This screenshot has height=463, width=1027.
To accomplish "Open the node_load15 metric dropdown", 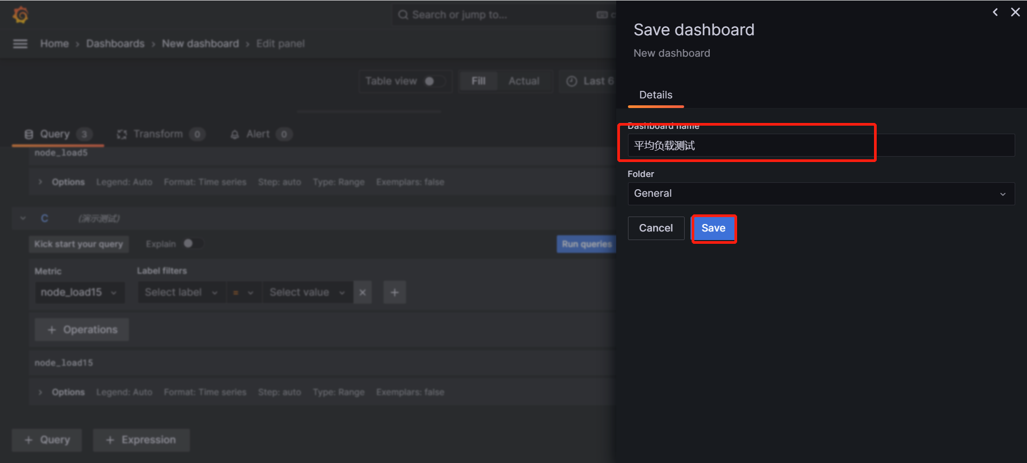I will (79, 292).
